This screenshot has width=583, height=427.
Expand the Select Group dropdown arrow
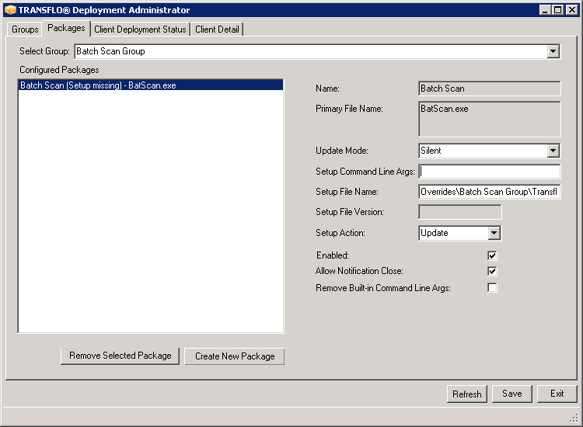[x=553, y=51]
